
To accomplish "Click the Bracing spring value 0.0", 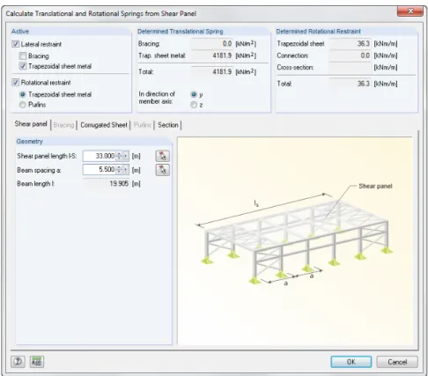I will tap(212, 44).
